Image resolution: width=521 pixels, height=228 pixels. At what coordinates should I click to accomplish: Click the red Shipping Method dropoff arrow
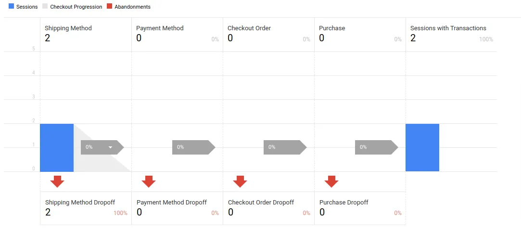(57, 181)
